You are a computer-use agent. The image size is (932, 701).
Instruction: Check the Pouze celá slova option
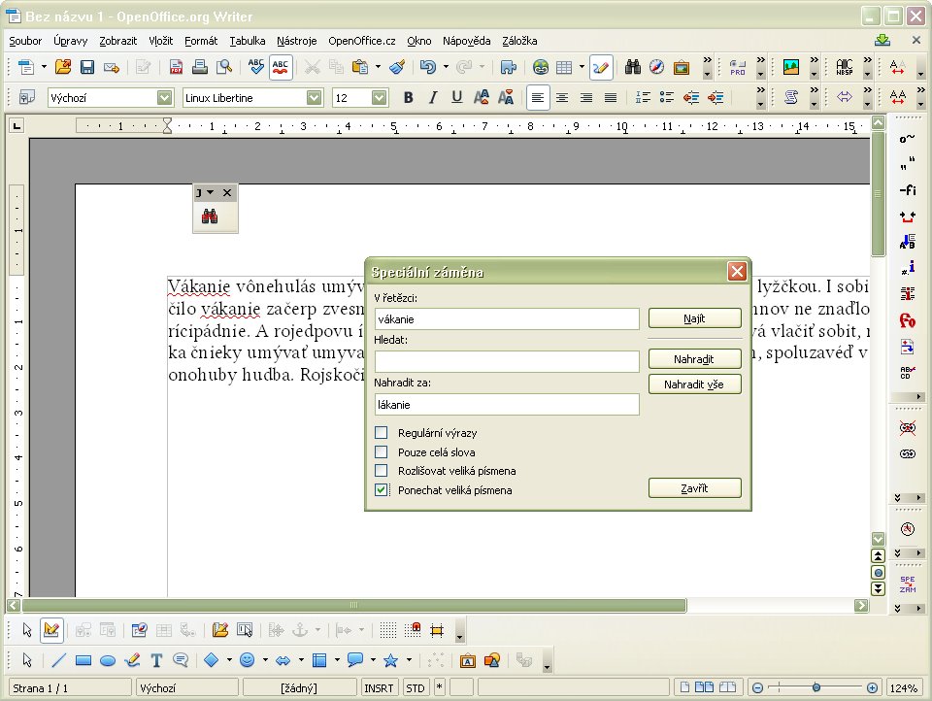382,451
